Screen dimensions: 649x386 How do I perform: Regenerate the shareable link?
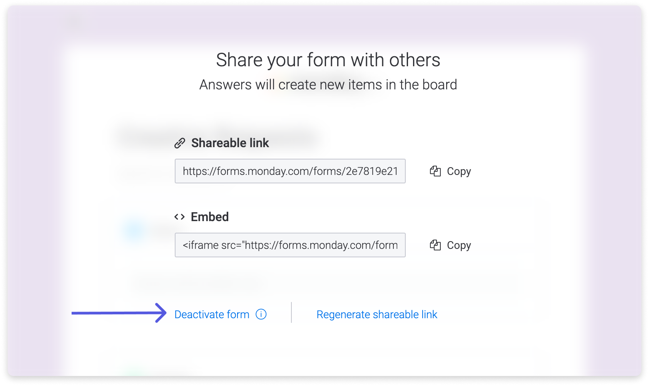[377, 314]
